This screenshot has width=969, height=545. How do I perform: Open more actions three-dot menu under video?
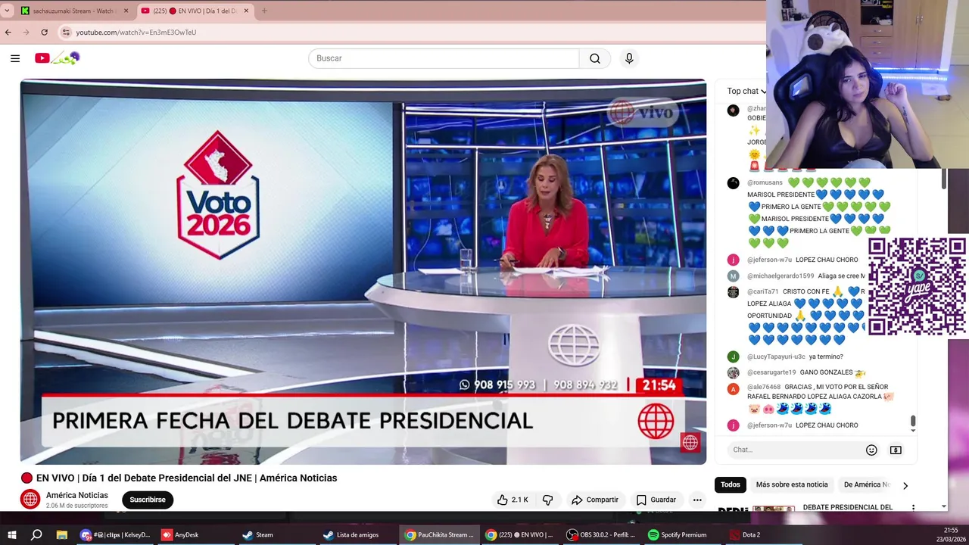pos(697,500)
